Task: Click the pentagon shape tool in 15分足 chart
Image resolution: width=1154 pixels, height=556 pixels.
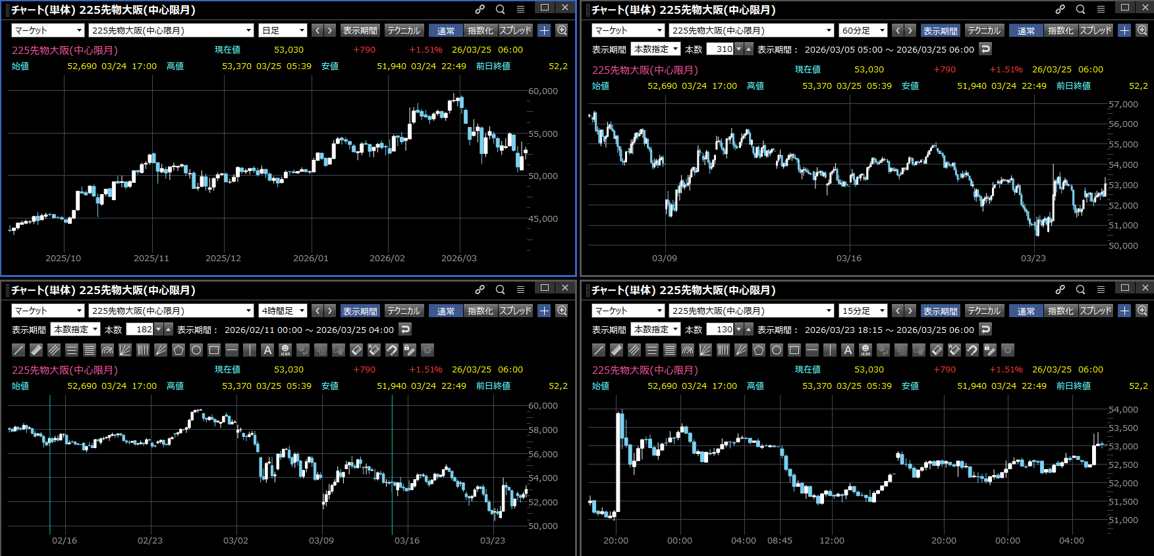Action: (x=759, y=350)
